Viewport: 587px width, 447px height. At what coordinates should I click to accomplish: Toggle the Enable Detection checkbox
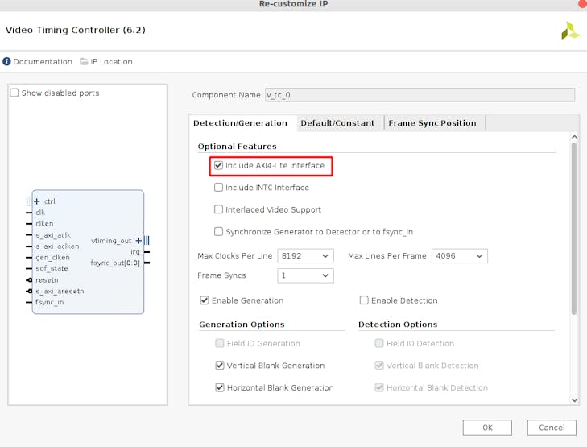[x=364, y=300]
